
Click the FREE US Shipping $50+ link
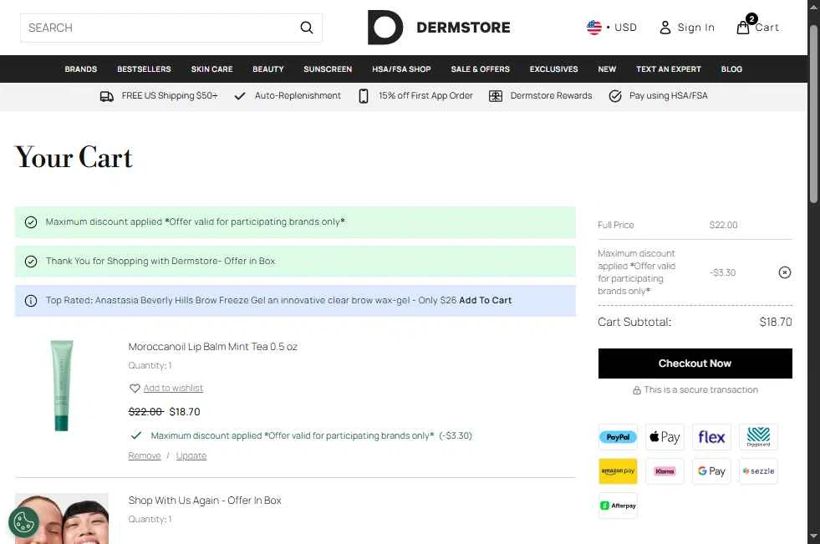pyautogui.click(x=170, y=95)
